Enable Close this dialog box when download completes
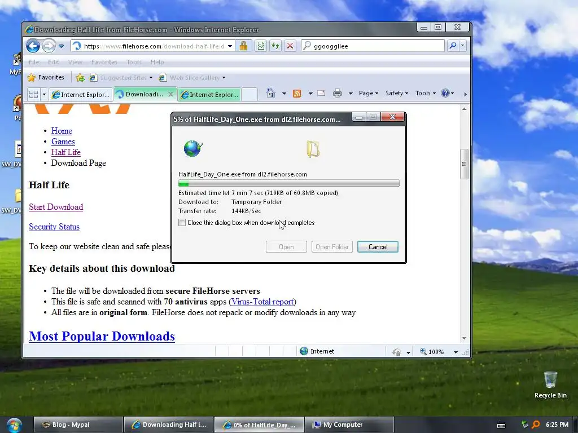 click(182, 222)
